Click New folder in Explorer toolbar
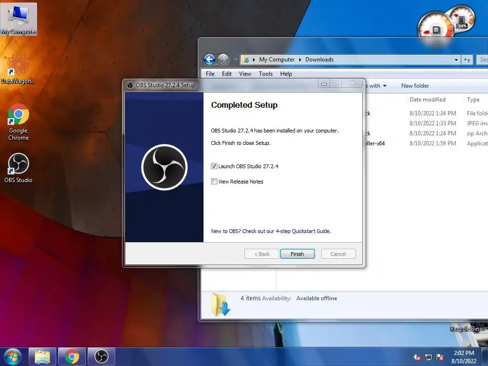The width and height of the screenshot is (488, 366). (415, 86)
